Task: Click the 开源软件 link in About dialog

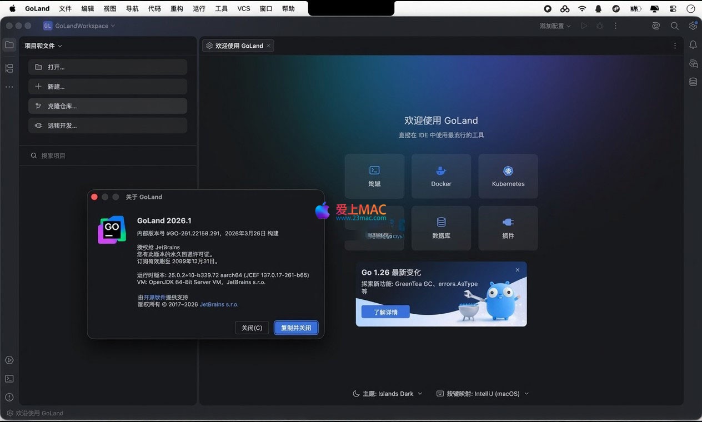Action: point(154,297)
